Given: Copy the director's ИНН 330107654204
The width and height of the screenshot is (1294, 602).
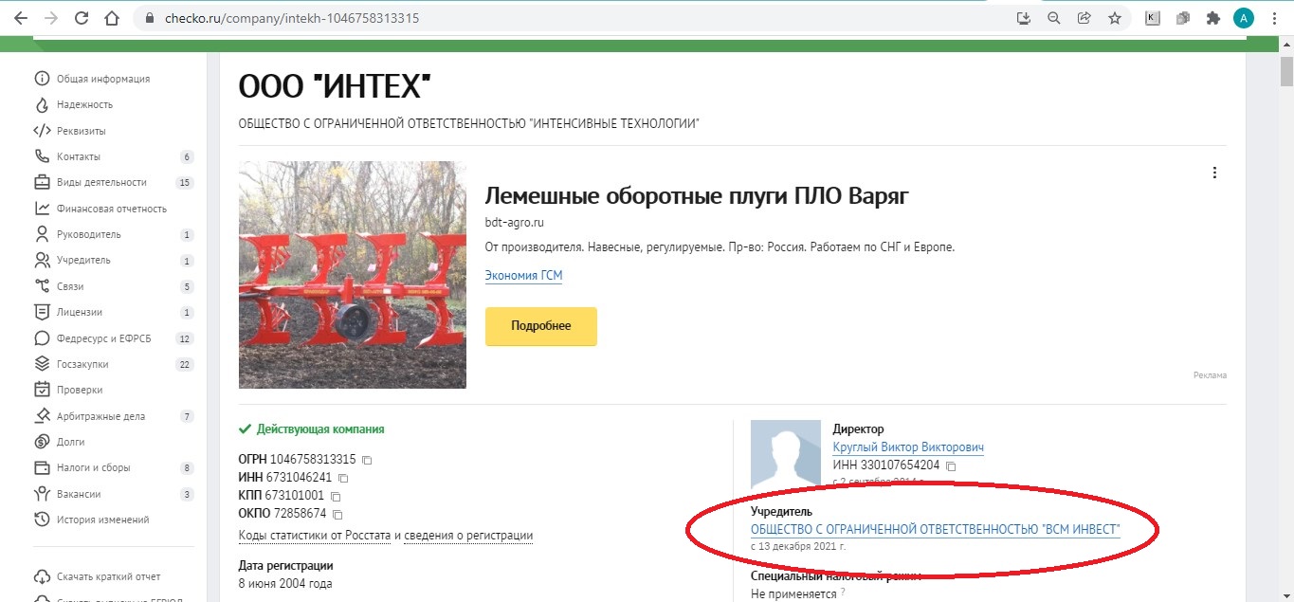Looking at the screenshot, I should pyautogui.click(x=951, y=466).
